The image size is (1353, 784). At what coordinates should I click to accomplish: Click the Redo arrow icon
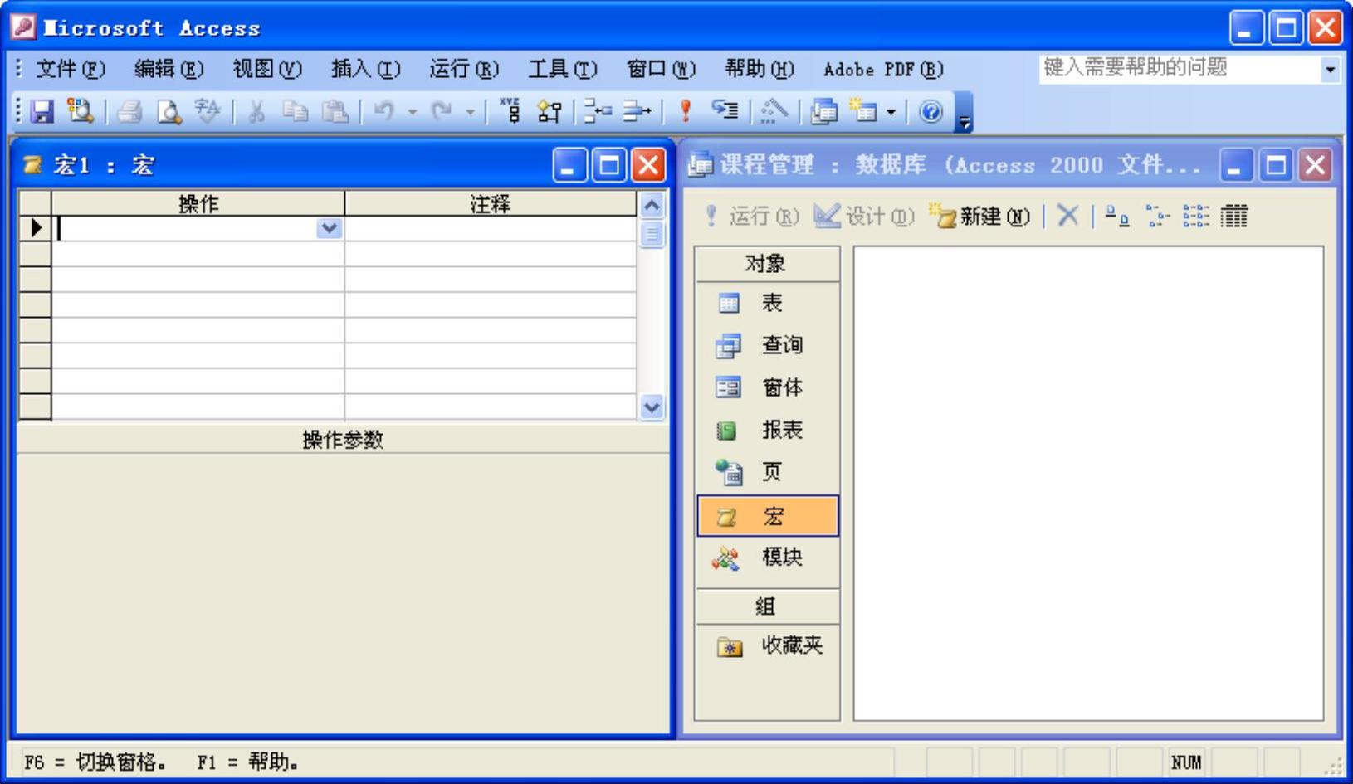[x=442, y=111]
